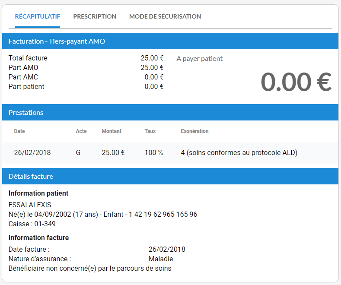Click the Maladie insurance nature value
The width and height of the screenshot is (341, 285).
pyautogui.click(x=161, y=259)
